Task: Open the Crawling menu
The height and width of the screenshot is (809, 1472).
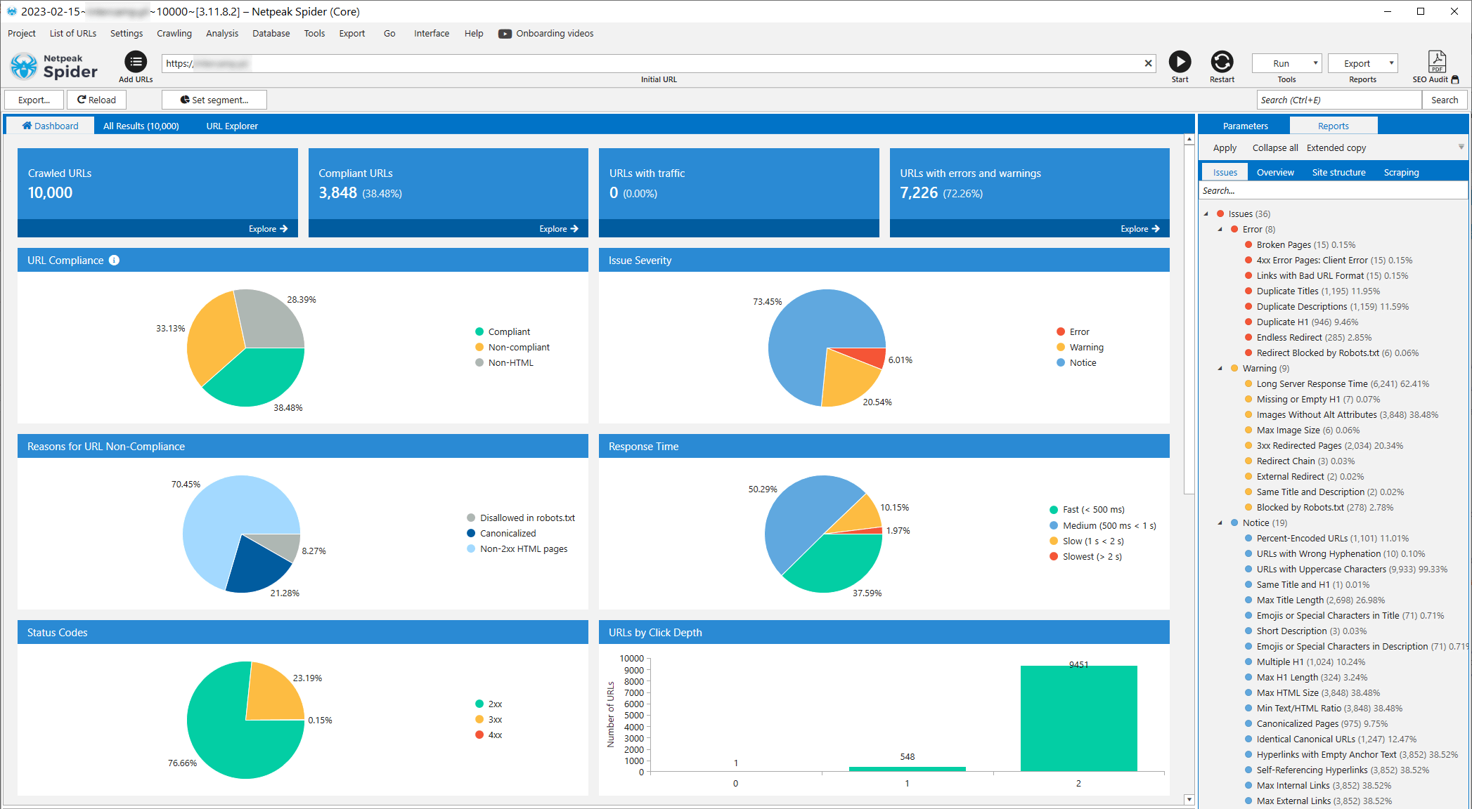Action: 174,34
